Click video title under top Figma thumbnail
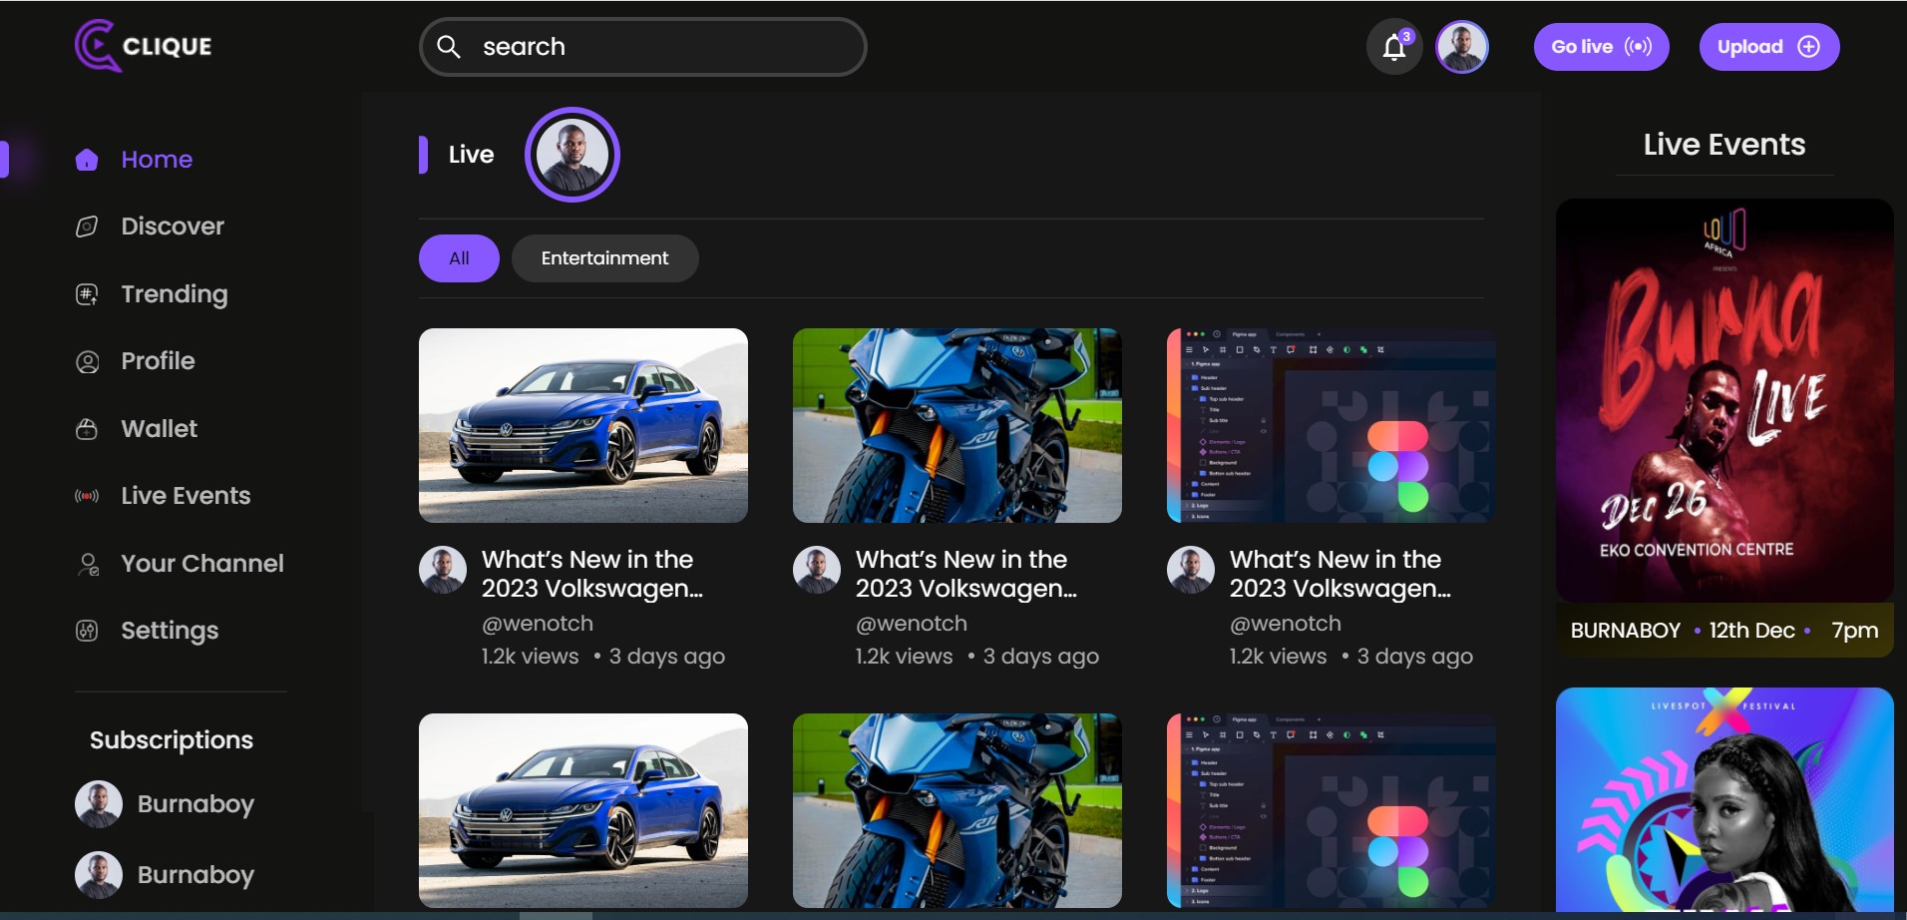Image resolution: width=1907 pixels, height=920 pixels. point(1340,574)
